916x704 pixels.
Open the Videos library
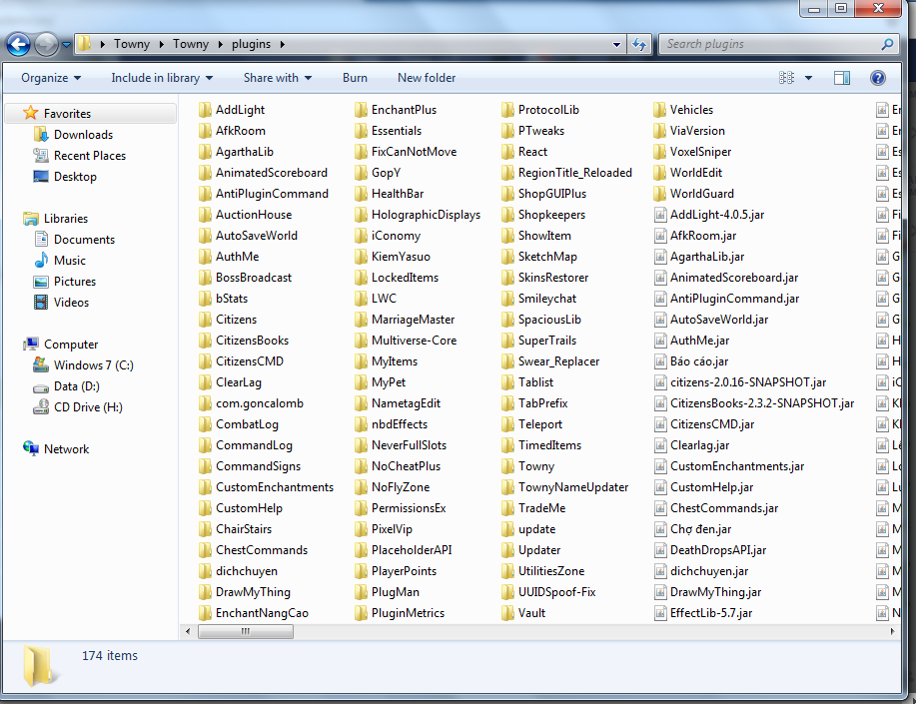[x=71, y=303]
